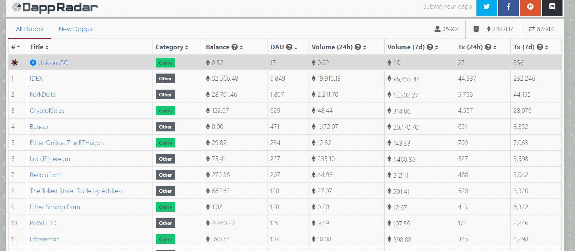Viewport: 575px width, 251px height.
Task: Click CryptoKitties Tx (24h) value 4,557
Action: (x=465, y=111)
